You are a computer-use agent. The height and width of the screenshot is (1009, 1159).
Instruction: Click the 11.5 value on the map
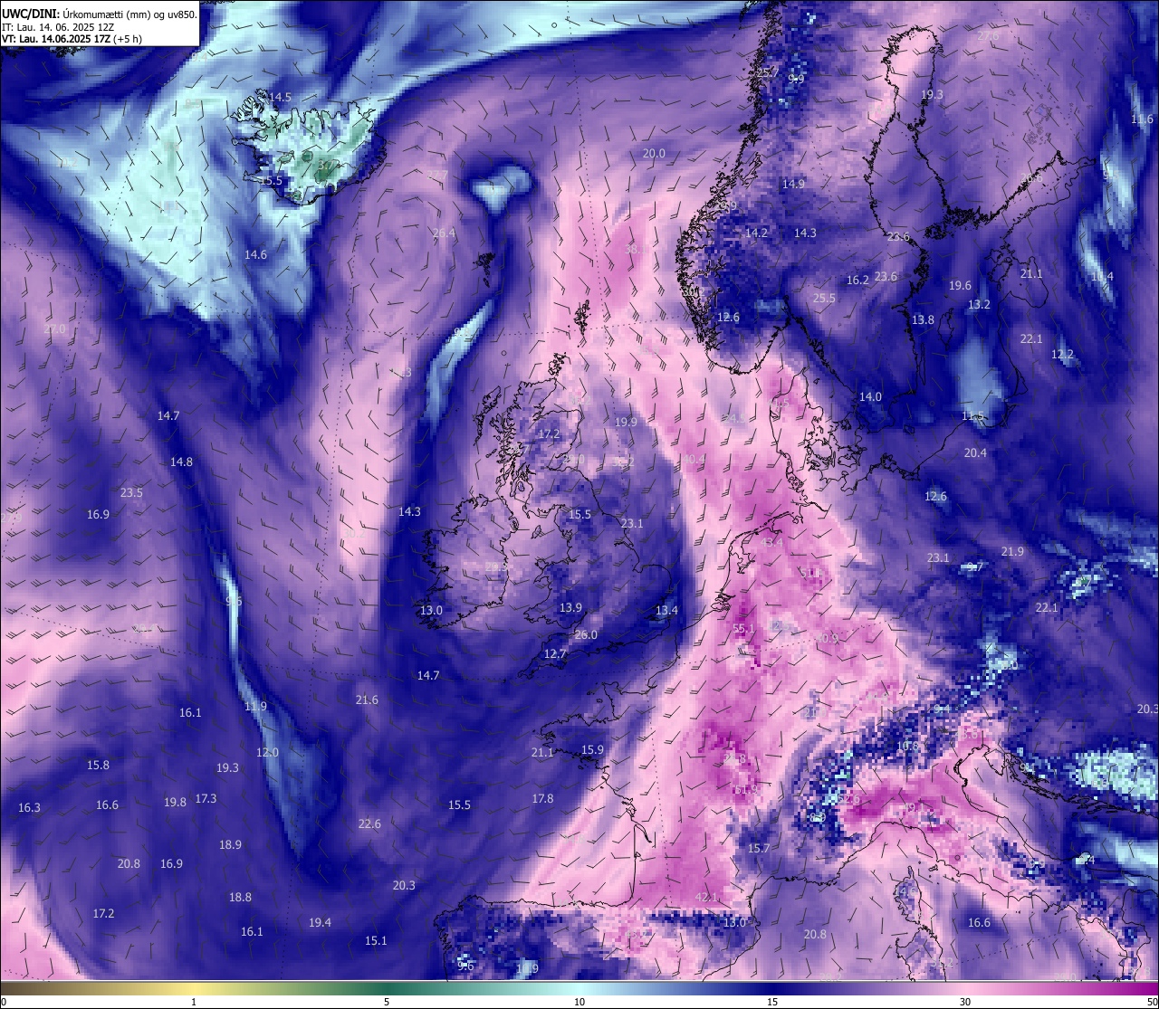(x=972, y=415)
